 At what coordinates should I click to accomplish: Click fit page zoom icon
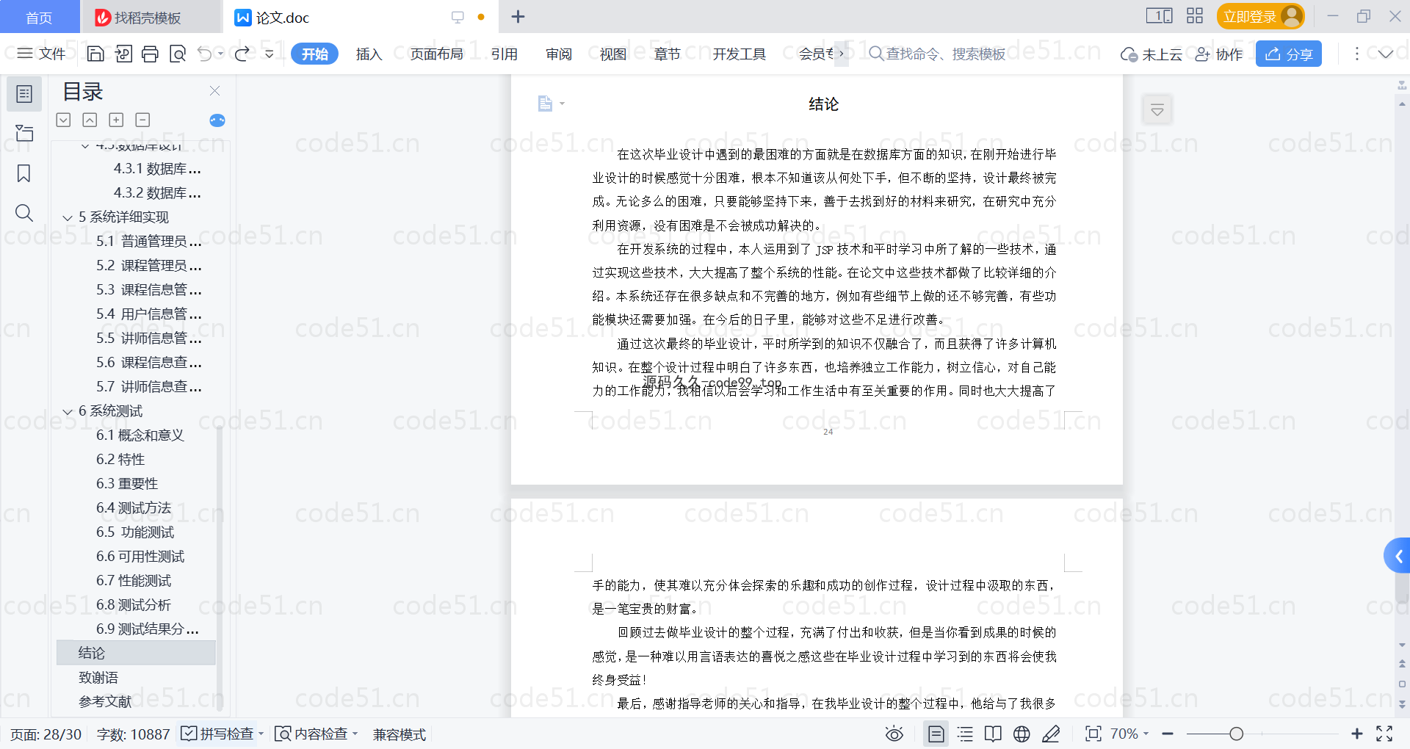click(x=1093, y=734)
